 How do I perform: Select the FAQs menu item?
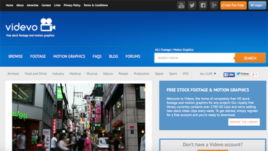pos(97,56)
